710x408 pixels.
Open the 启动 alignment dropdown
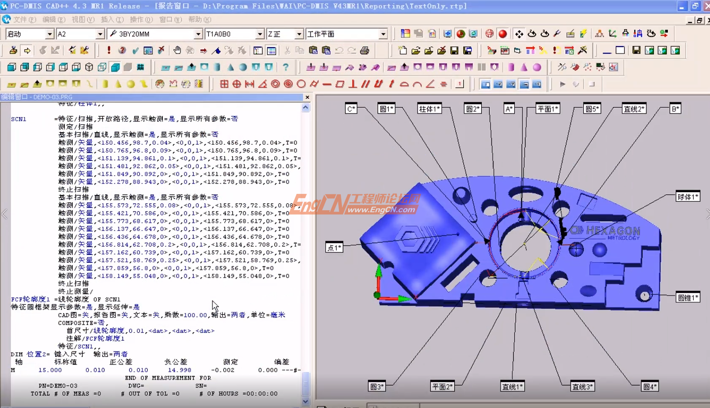(x=49, y=34)
